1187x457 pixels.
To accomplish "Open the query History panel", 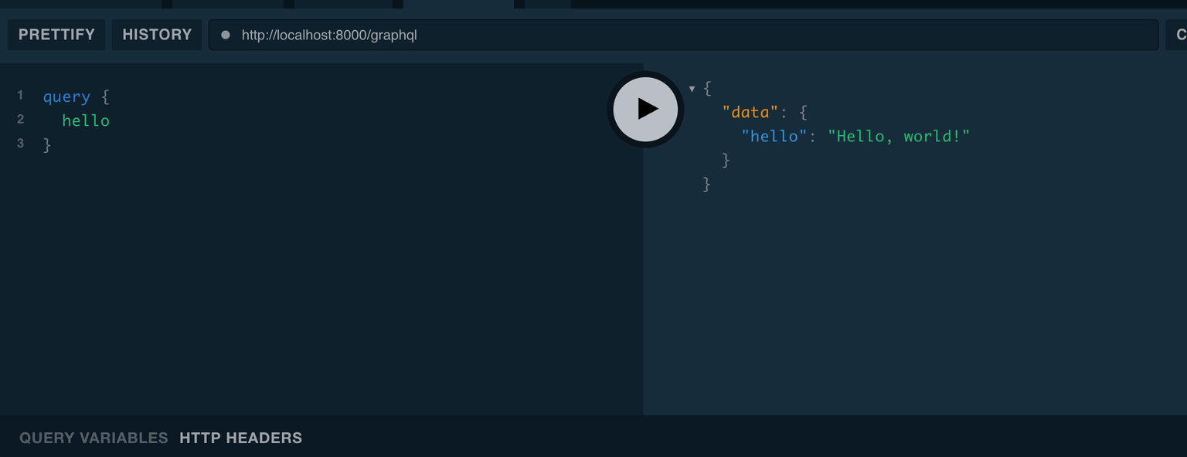I will 156,34.
